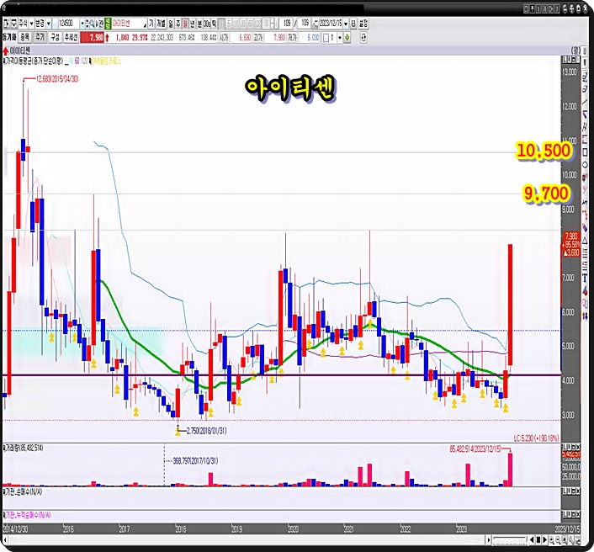Image resolution: width=594 pixels, height=552 pixels.
Task: Click the scroll-left triangle at chart bottom
Action: (x=532, y=540)
